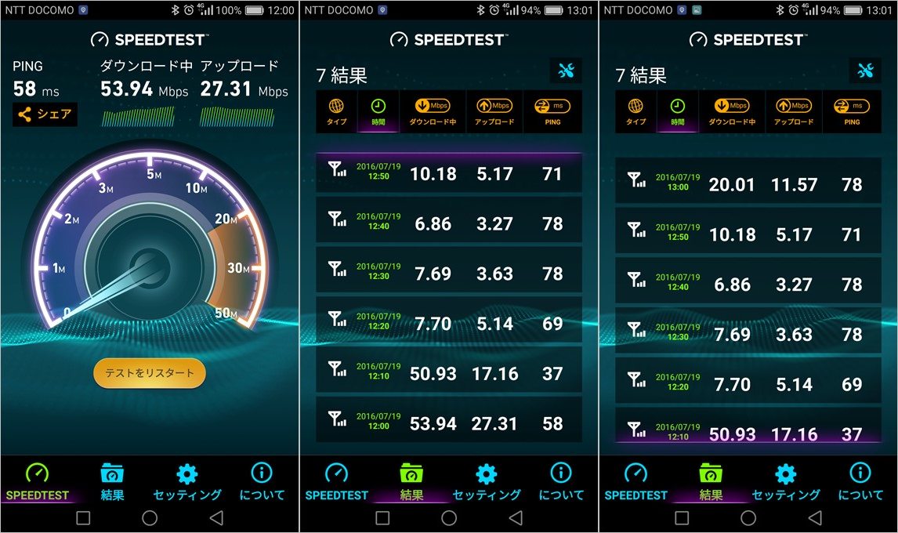
Task: Tap the green active SPEEDTEST gauge tab icon
Action: (38, 473)
